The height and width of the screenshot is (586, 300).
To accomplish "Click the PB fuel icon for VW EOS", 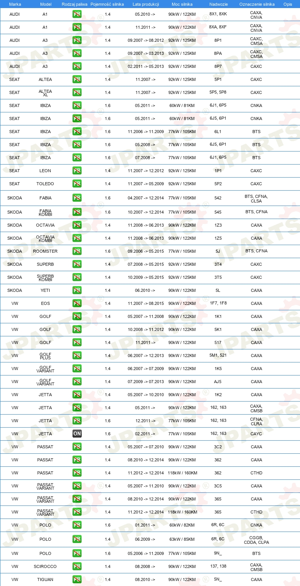I will [77, 303].
